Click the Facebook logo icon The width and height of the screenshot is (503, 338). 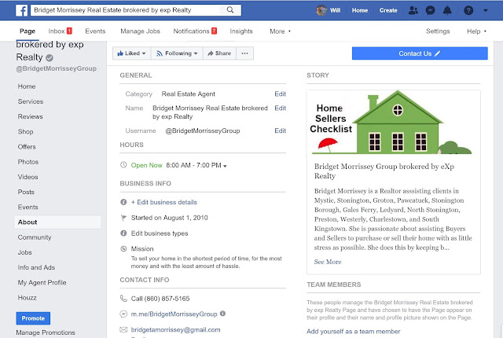[x=21, y=10]
